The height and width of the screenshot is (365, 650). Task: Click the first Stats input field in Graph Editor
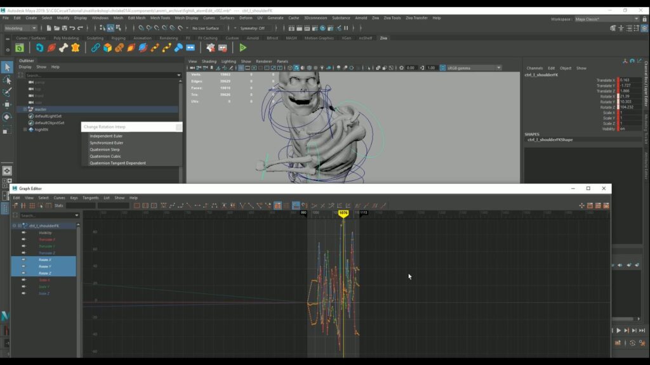81,205
